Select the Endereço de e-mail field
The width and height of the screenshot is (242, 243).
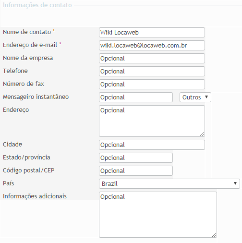pyautogui.click(x=152, y=46)
